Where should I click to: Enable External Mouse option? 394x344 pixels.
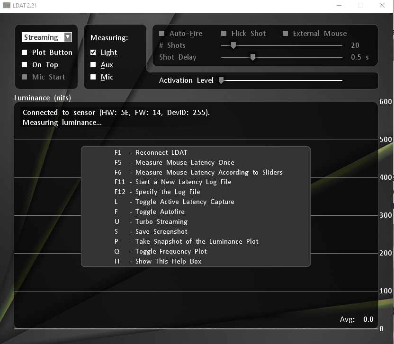[285, 33]
